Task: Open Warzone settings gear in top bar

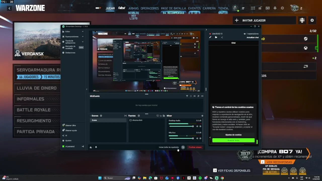Action: pyautogui.click(x=283, y=8)
